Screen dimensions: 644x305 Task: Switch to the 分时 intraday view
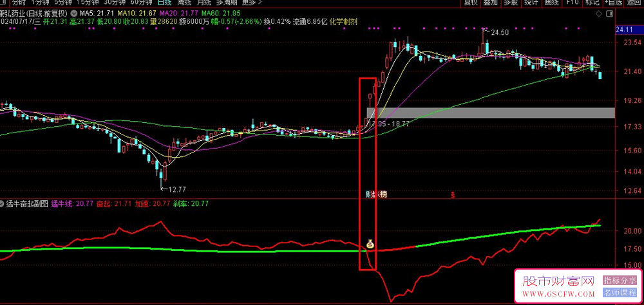[19, 2]
